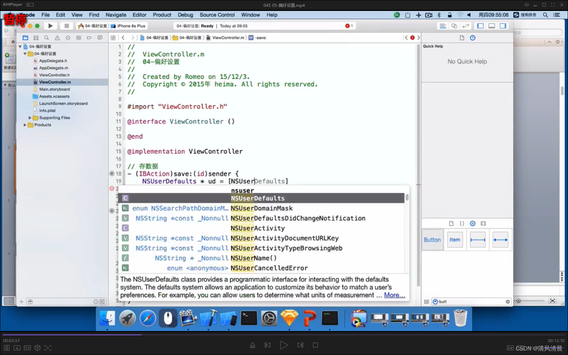Choose the 04-偏好设置 scheme selector
The width and height of the screenshot is (568, 355).
[93, 26]
